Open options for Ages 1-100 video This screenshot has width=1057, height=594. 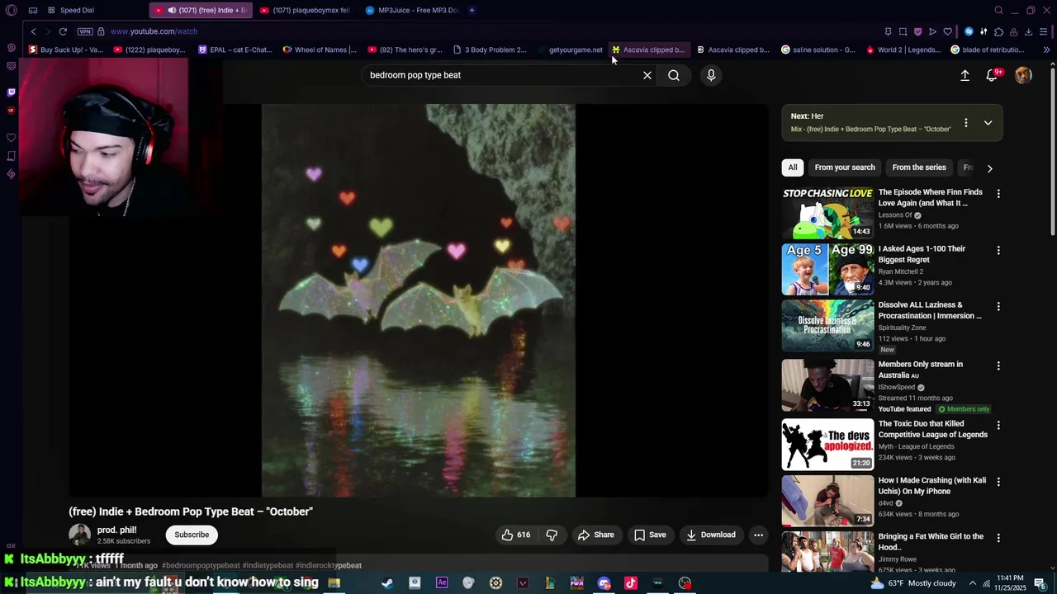coord(998,250)
